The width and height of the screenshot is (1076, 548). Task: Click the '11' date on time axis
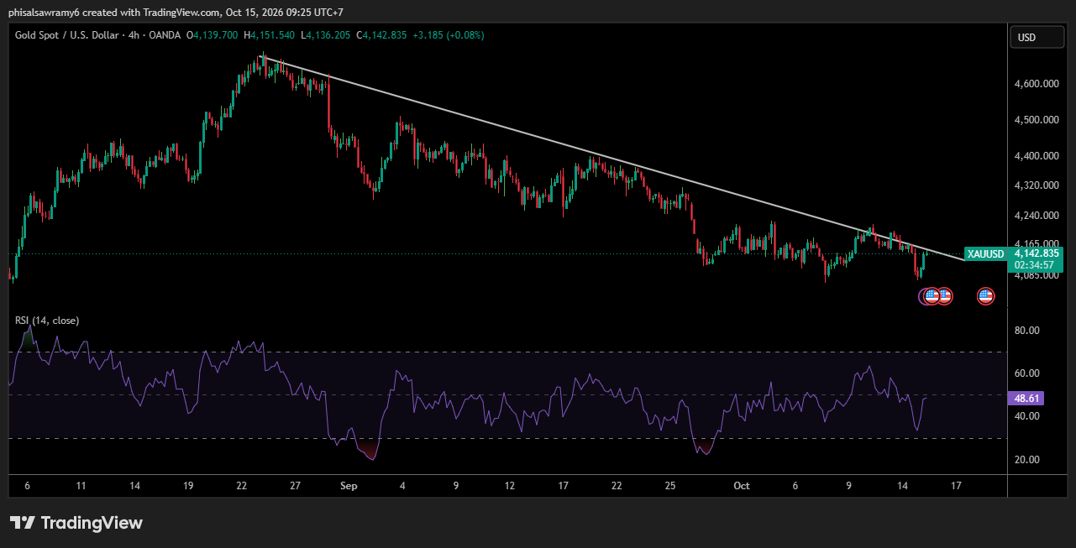(x=81, y=486)
